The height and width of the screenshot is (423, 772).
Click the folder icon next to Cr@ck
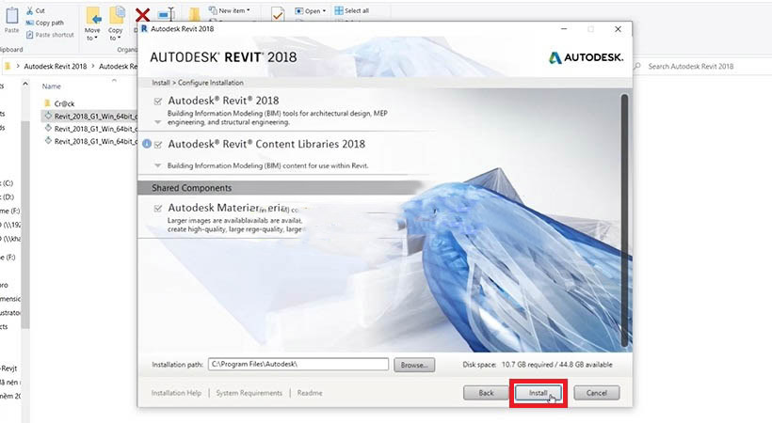(x=47, y=103)
